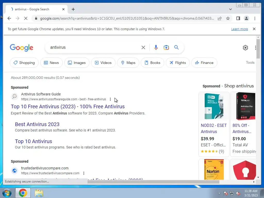Open 80% Off Antivirus Total AV link
This screenshot has width=264, height=198.
point(242,128)
